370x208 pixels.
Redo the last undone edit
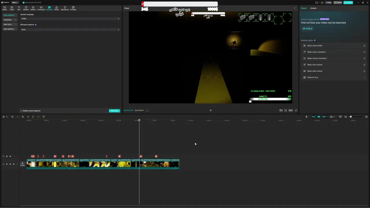pyautogui.click(x=18, y=117)
